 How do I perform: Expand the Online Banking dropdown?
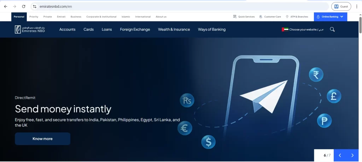click(x=331, y=17)
